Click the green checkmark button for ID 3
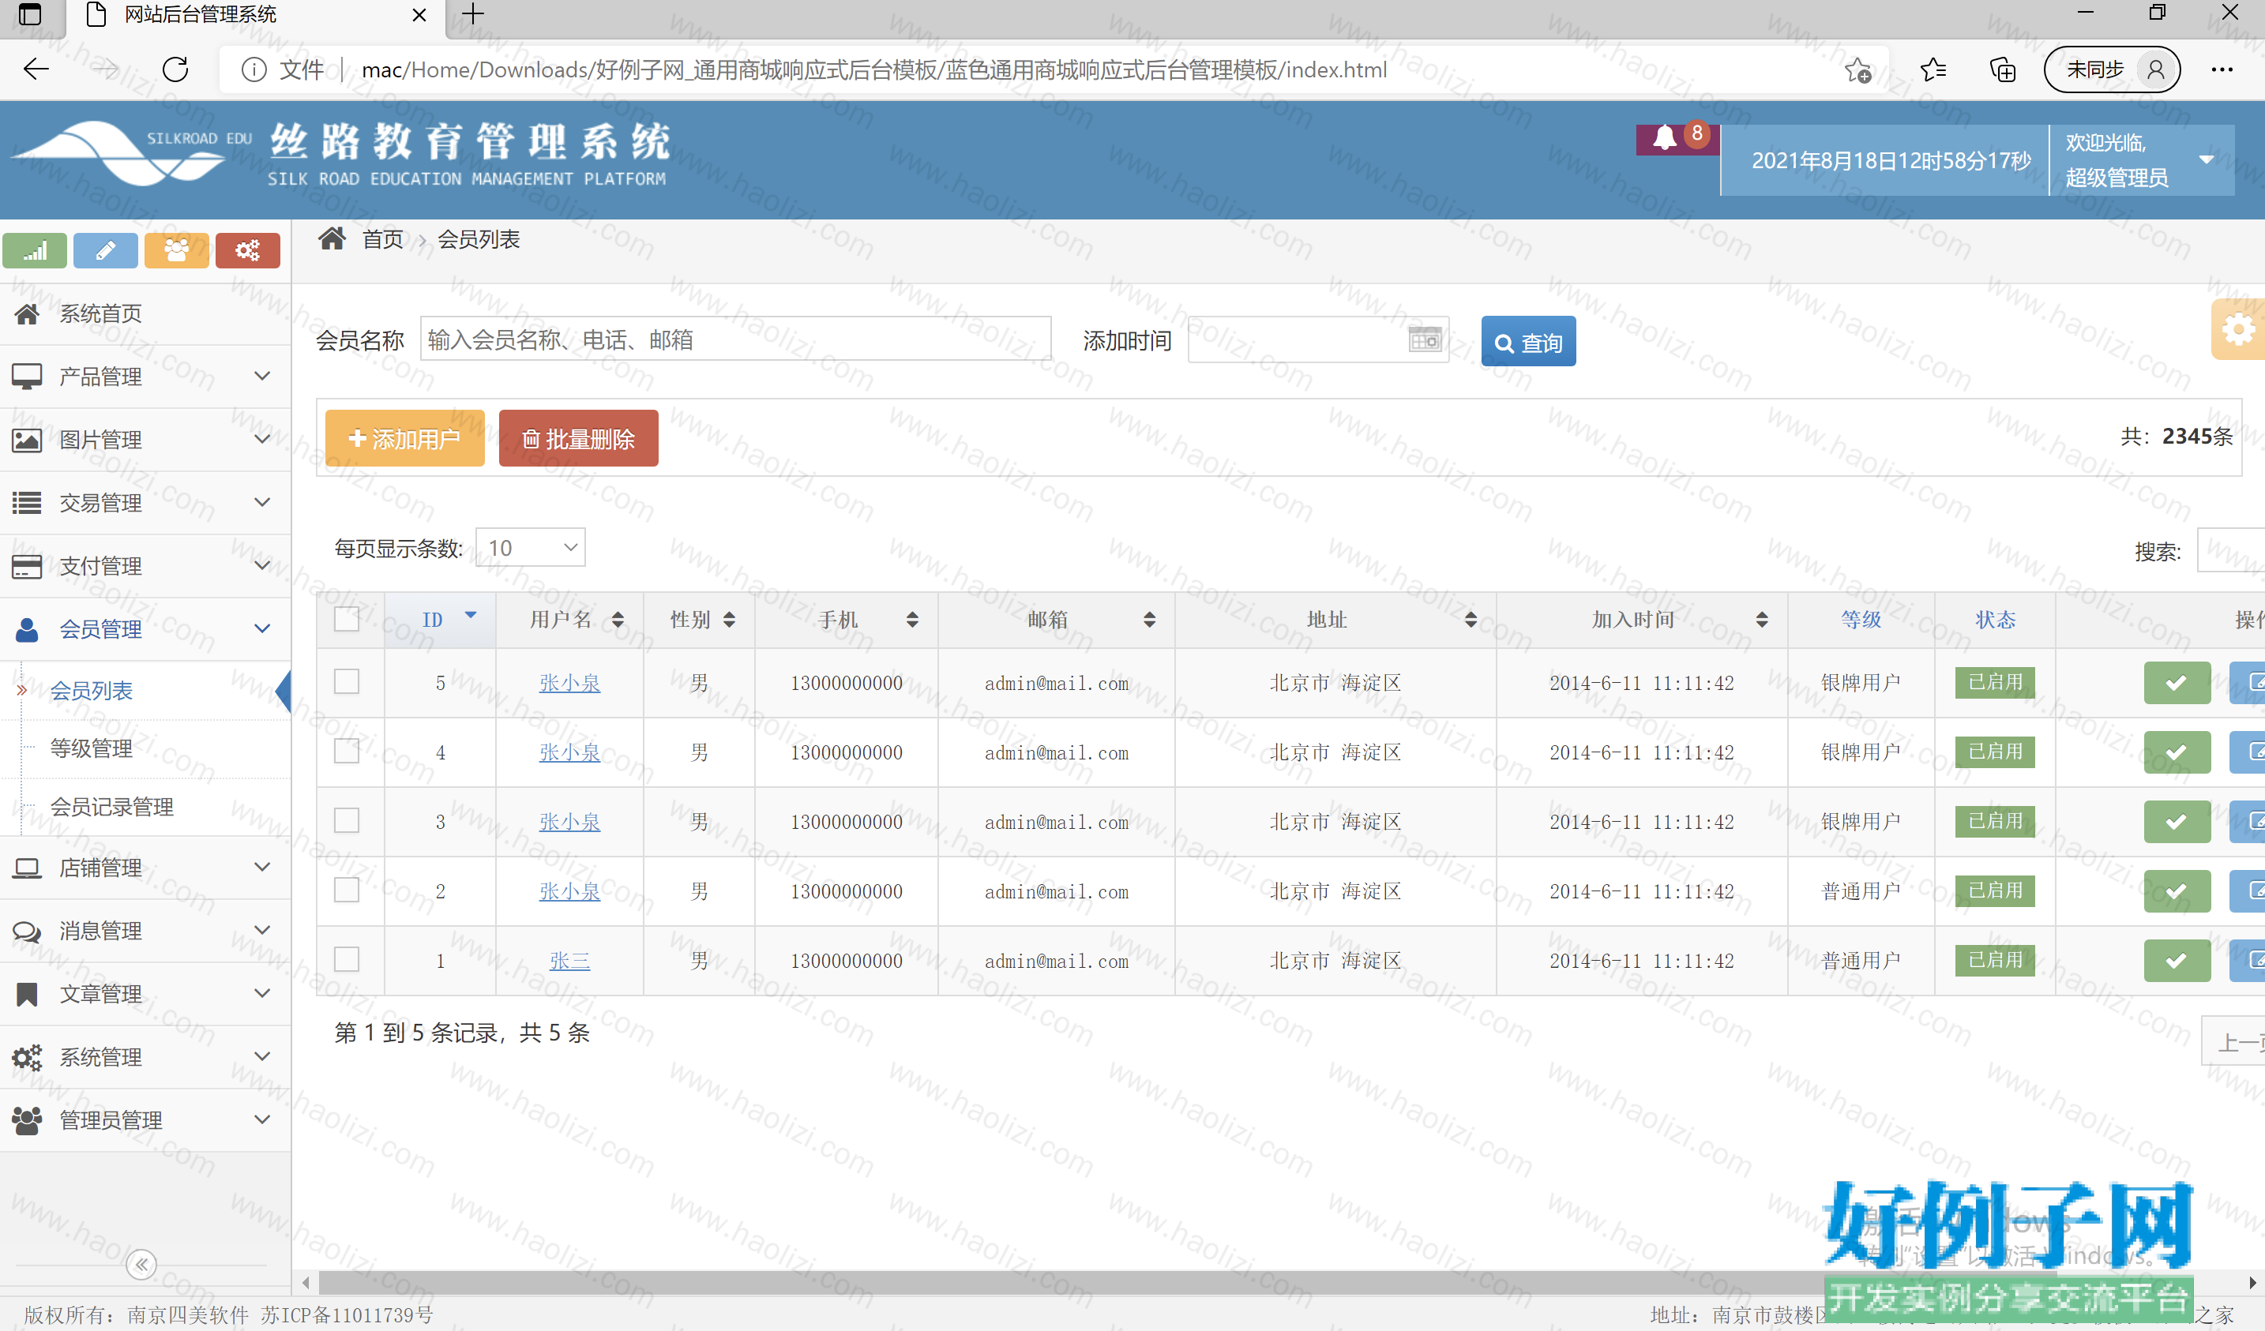2265x1331 pixels. click(2176, 822)
